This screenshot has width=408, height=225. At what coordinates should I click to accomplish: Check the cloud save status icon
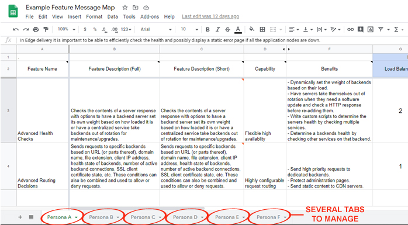(146, 8)
